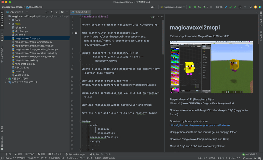
Task: Open the 実行 run tool window
Action: [18, 154]
